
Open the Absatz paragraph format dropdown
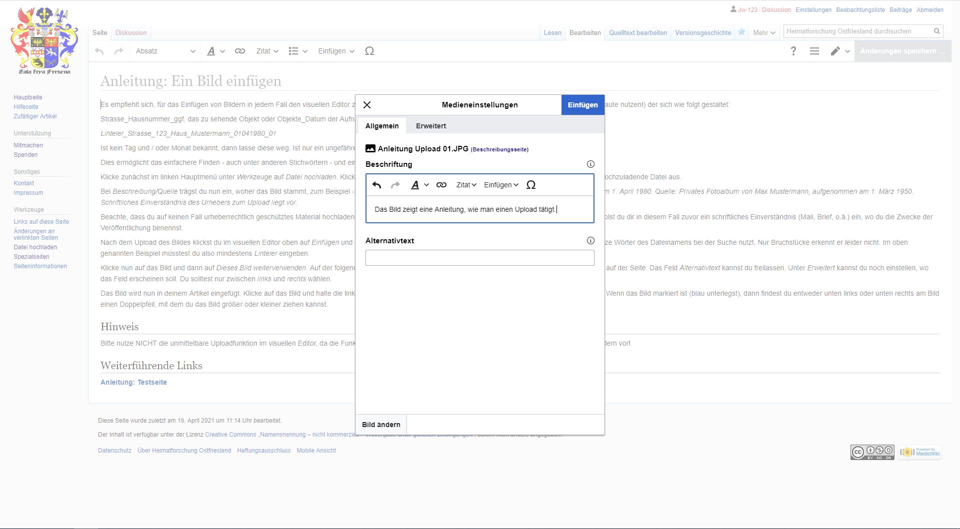(165, 51)
